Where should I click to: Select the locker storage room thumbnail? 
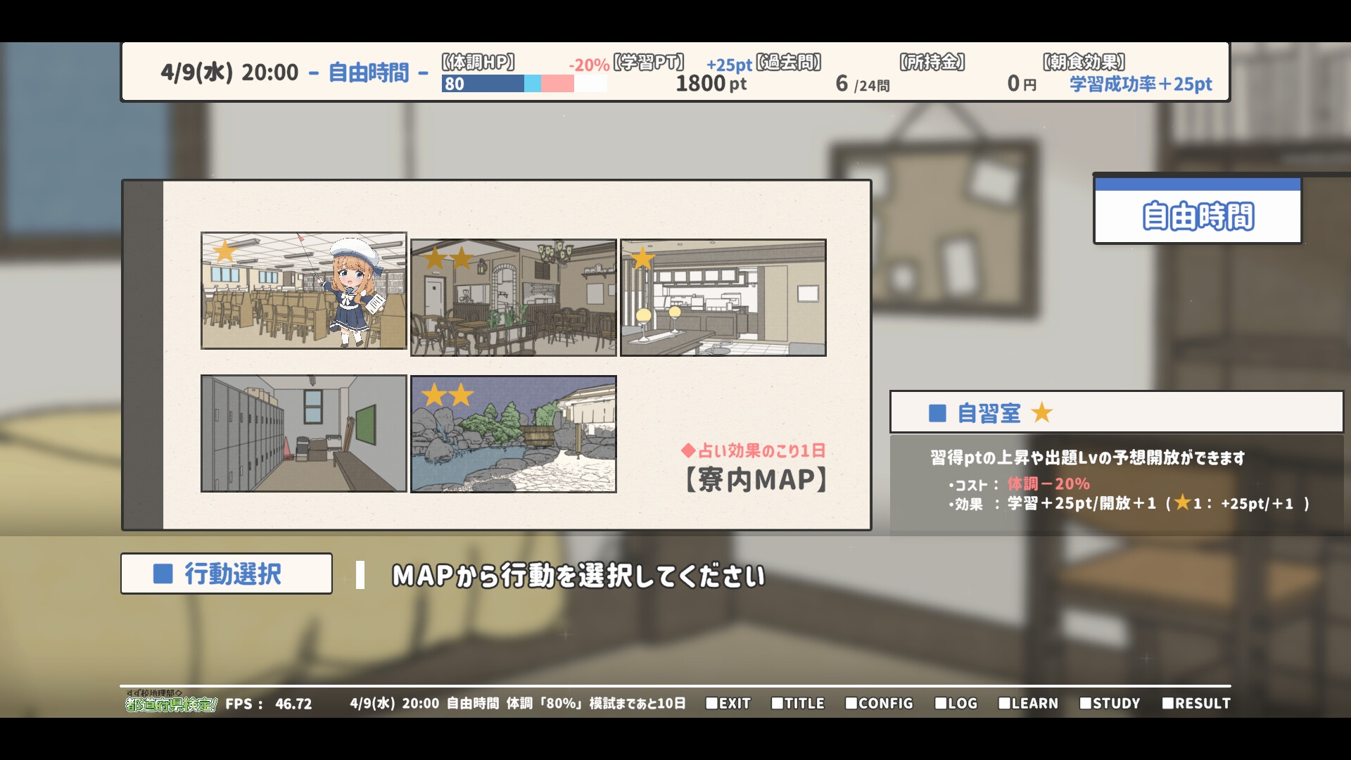click(303, 433)
